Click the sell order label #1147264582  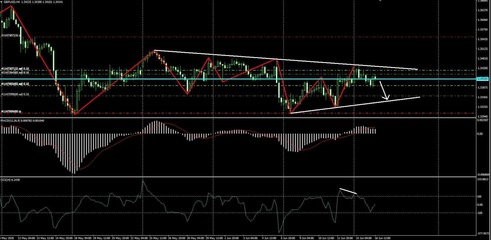click(15, 72)
